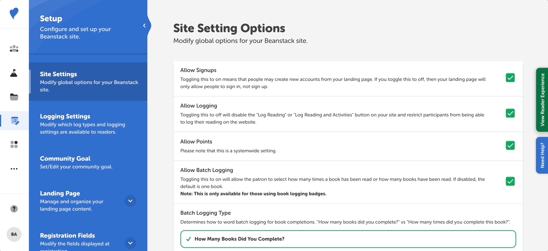Turn off Allow Logging

click(x=510, y=113)
